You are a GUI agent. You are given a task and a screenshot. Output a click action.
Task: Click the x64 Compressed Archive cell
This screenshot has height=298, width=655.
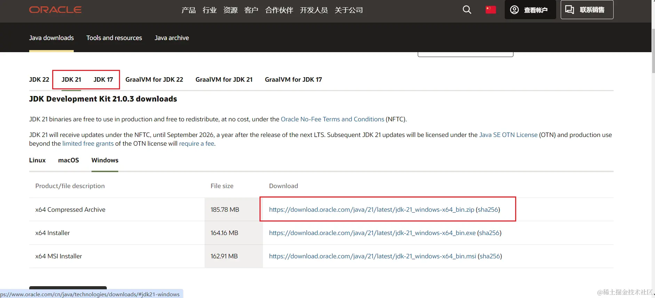click(x=70, y=210)
